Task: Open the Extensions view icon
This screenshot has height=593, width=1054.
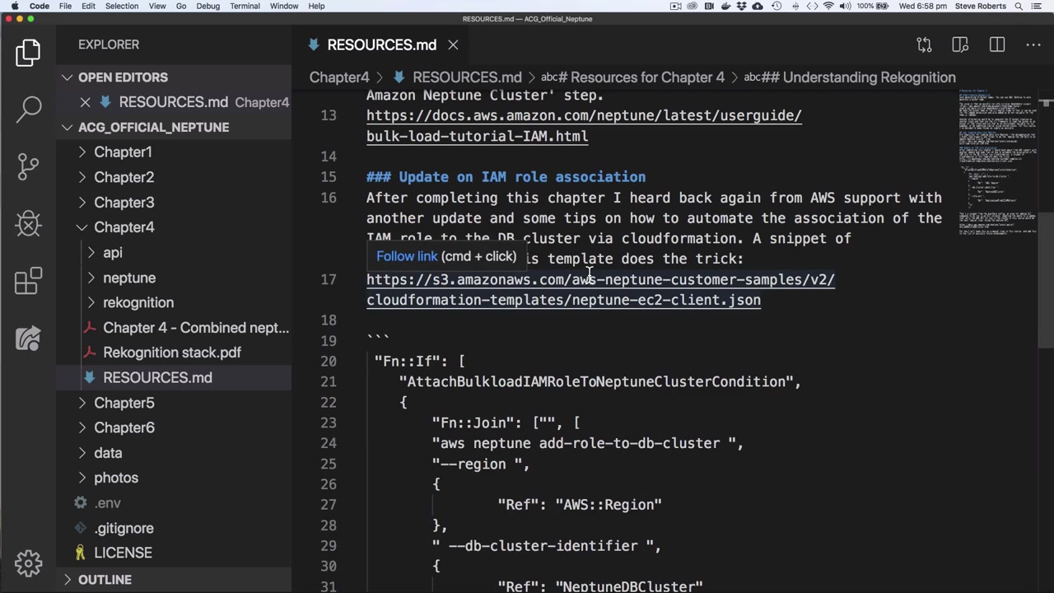Action: coord(28,281)
